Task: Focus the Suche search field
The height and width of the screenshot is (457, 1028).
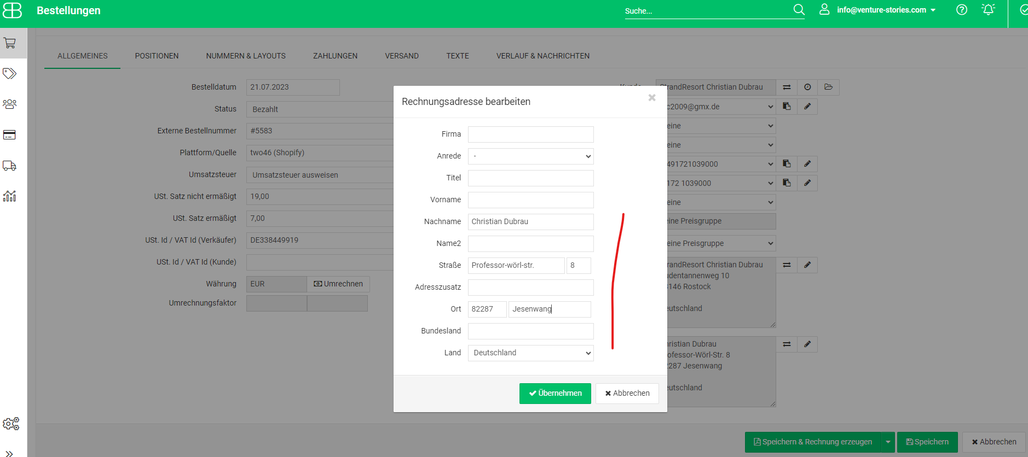Action: point(708,11)
